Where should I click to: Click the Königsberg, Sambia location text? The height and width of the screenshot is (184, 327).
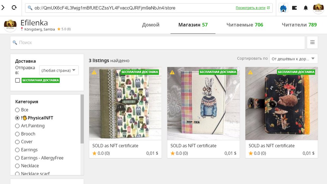40,29
